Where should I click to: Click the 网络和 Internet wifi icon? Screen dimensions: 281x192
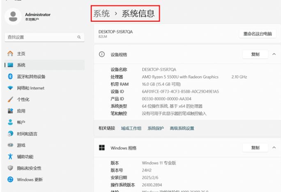pyautogui.click(x=10, y=88)
